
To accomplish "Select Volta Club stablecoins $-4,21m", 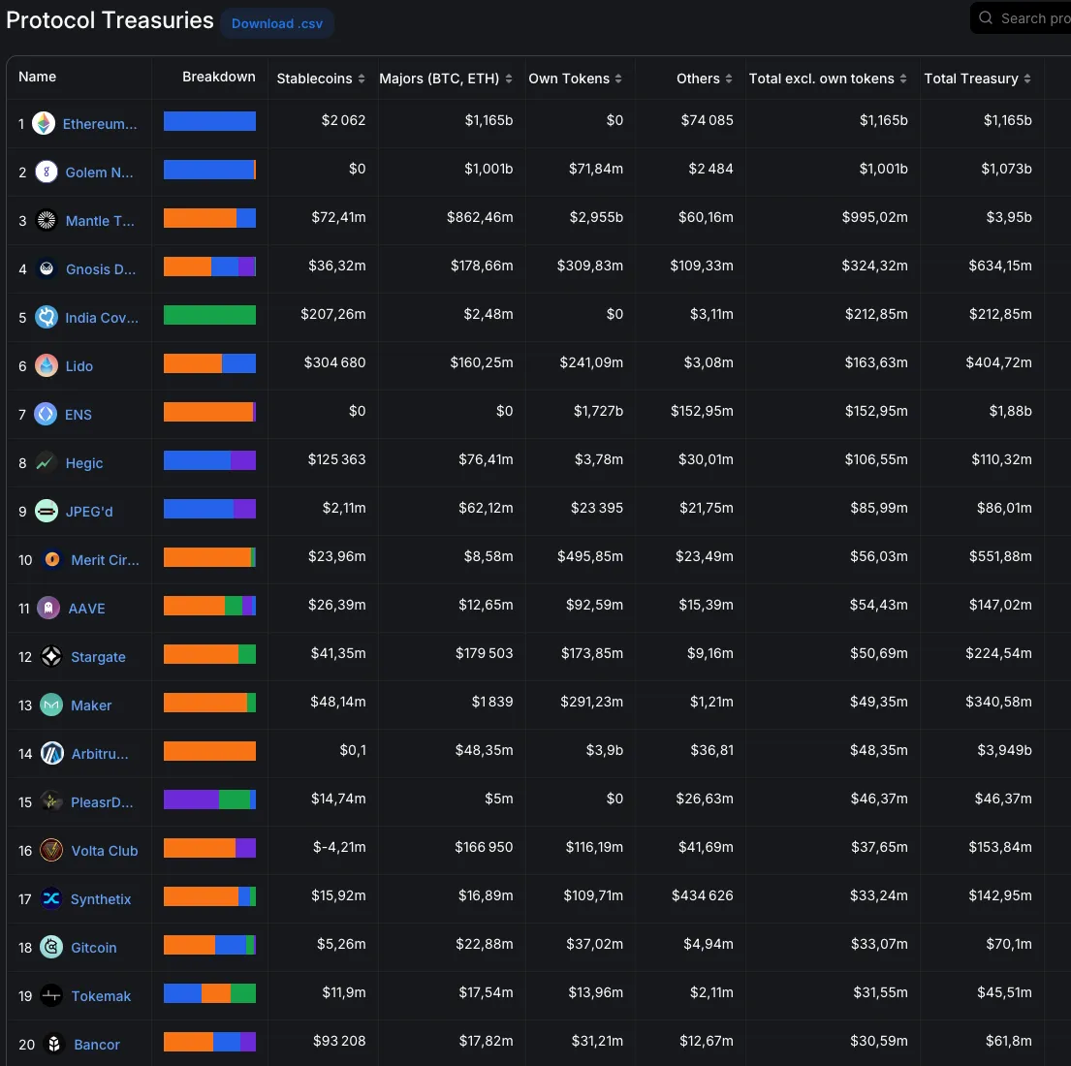I will coord(339,847).
